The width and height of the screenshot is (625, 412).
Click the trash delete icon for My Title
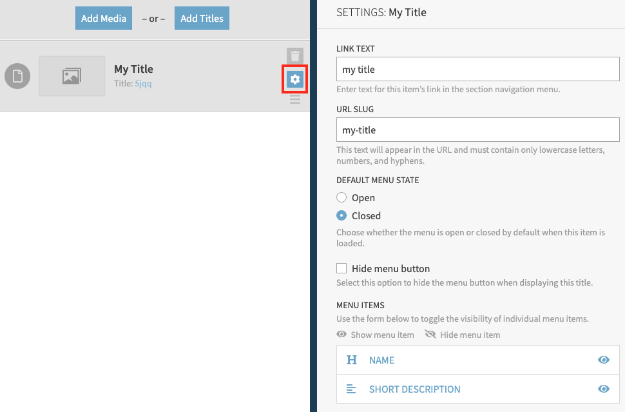pyautogui.click(x=294, y=56)
